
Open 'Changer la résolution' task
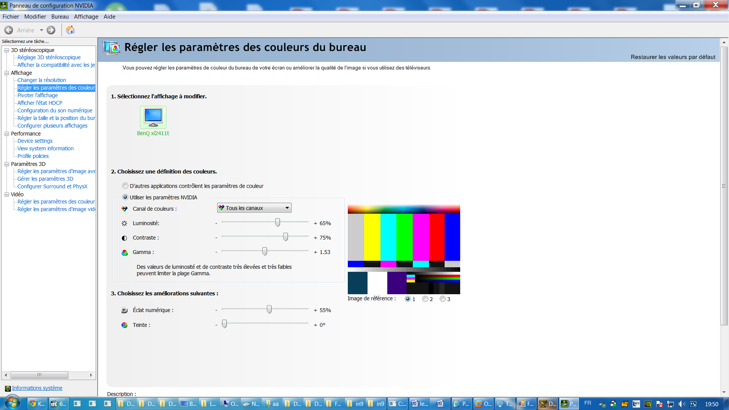point(42,80)
